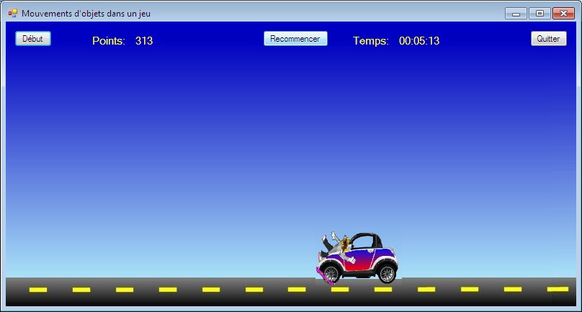The image size is (582, 312).
Task: Minimize the game window
Action: (x=516, y=14)
